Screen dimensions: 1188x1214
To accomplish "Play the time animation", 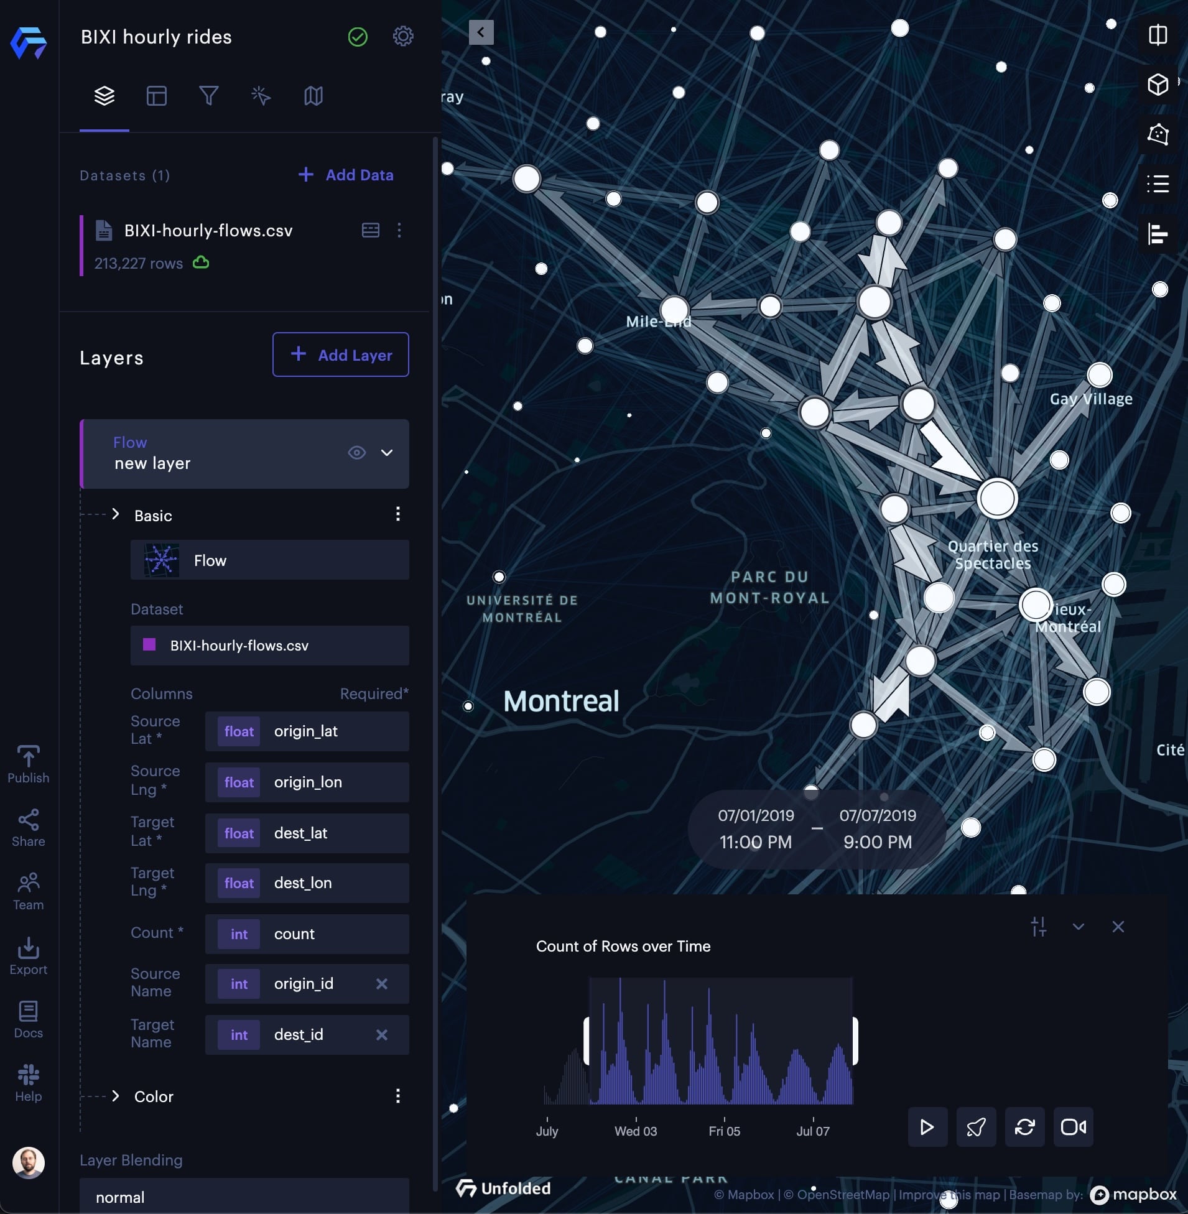I will tap(927, 1128).
